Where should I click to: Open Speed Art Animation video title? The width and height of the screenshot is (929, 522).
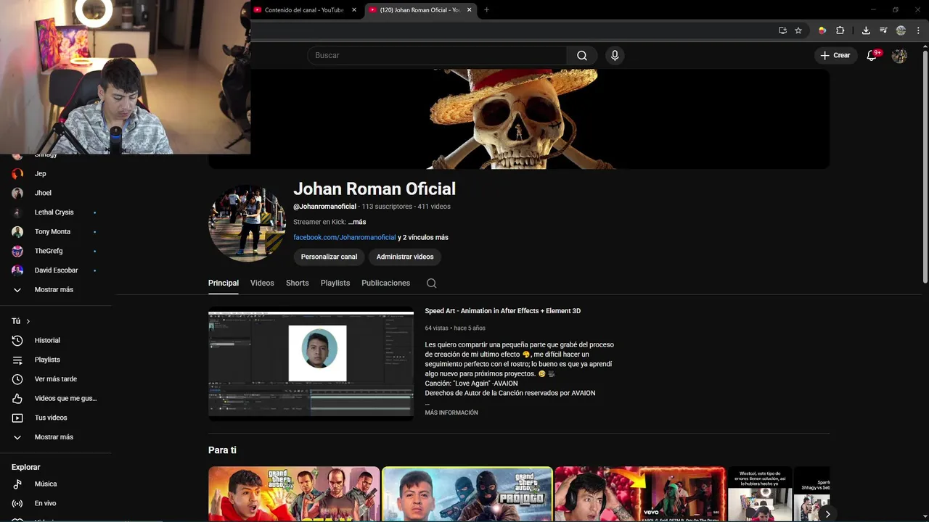503,311
